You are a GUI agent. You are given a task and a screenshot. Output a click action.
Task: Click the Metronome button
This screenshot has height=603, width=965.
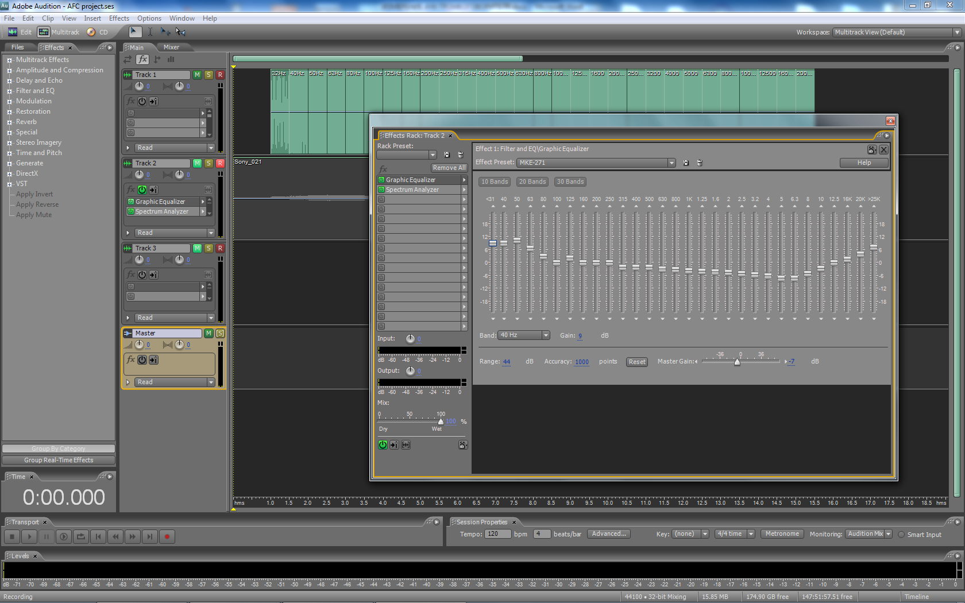point(782,534)
